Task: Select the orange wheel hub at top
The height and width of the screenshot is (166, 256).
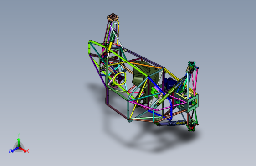Action: (x=113, y=17)
